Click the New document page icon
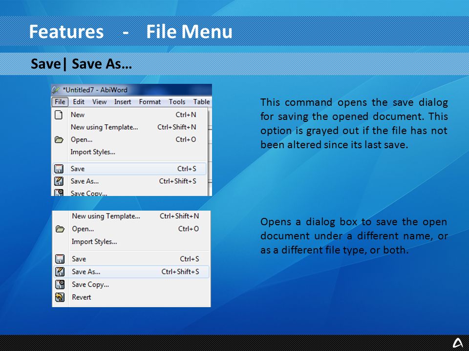 click(59, 115)
